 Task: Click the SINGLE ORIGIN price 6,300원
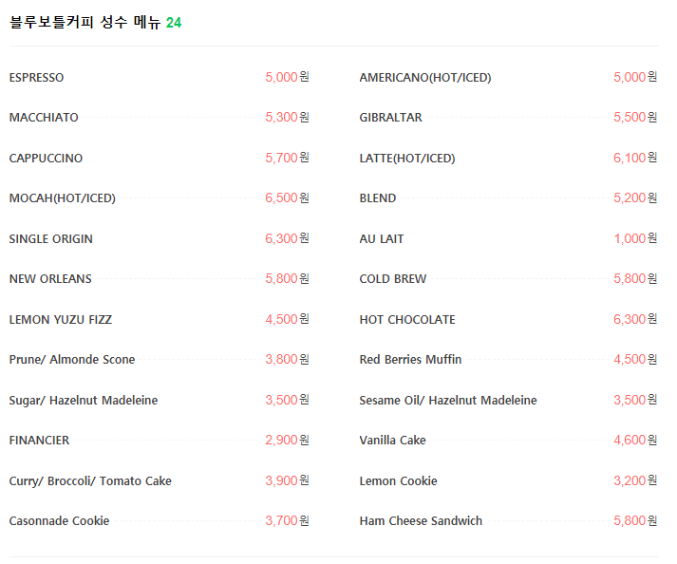pos(287,239)
